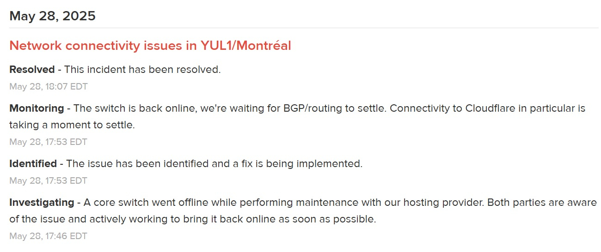Click the divider line below the date heading
601x252 pixels.
[304, 28]
